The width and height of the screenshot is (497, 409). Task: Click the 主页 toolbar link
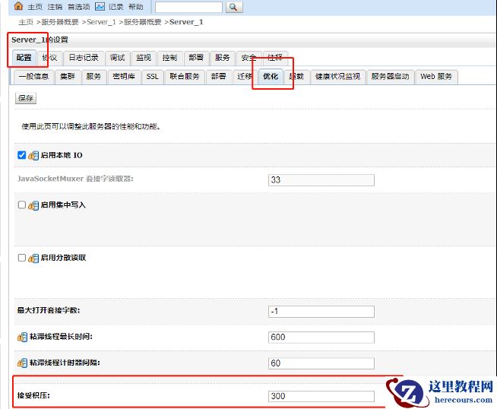[35, 7]
